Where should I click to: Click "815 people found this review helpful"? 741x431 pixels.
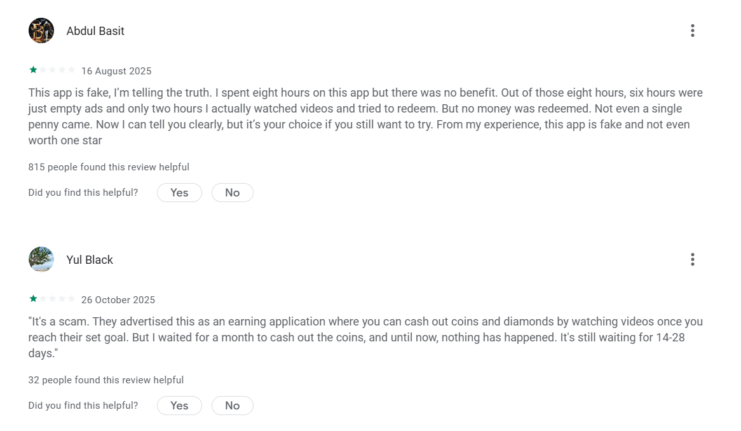point(109,167)
